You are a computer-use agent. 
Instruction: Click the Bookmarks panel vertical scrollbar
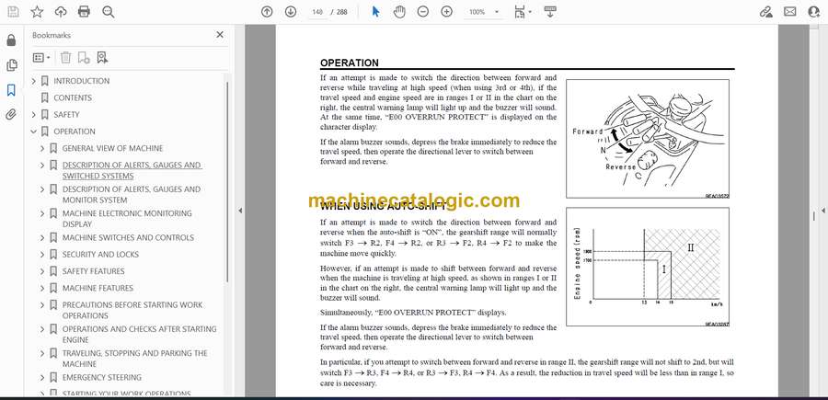point(227,182)
